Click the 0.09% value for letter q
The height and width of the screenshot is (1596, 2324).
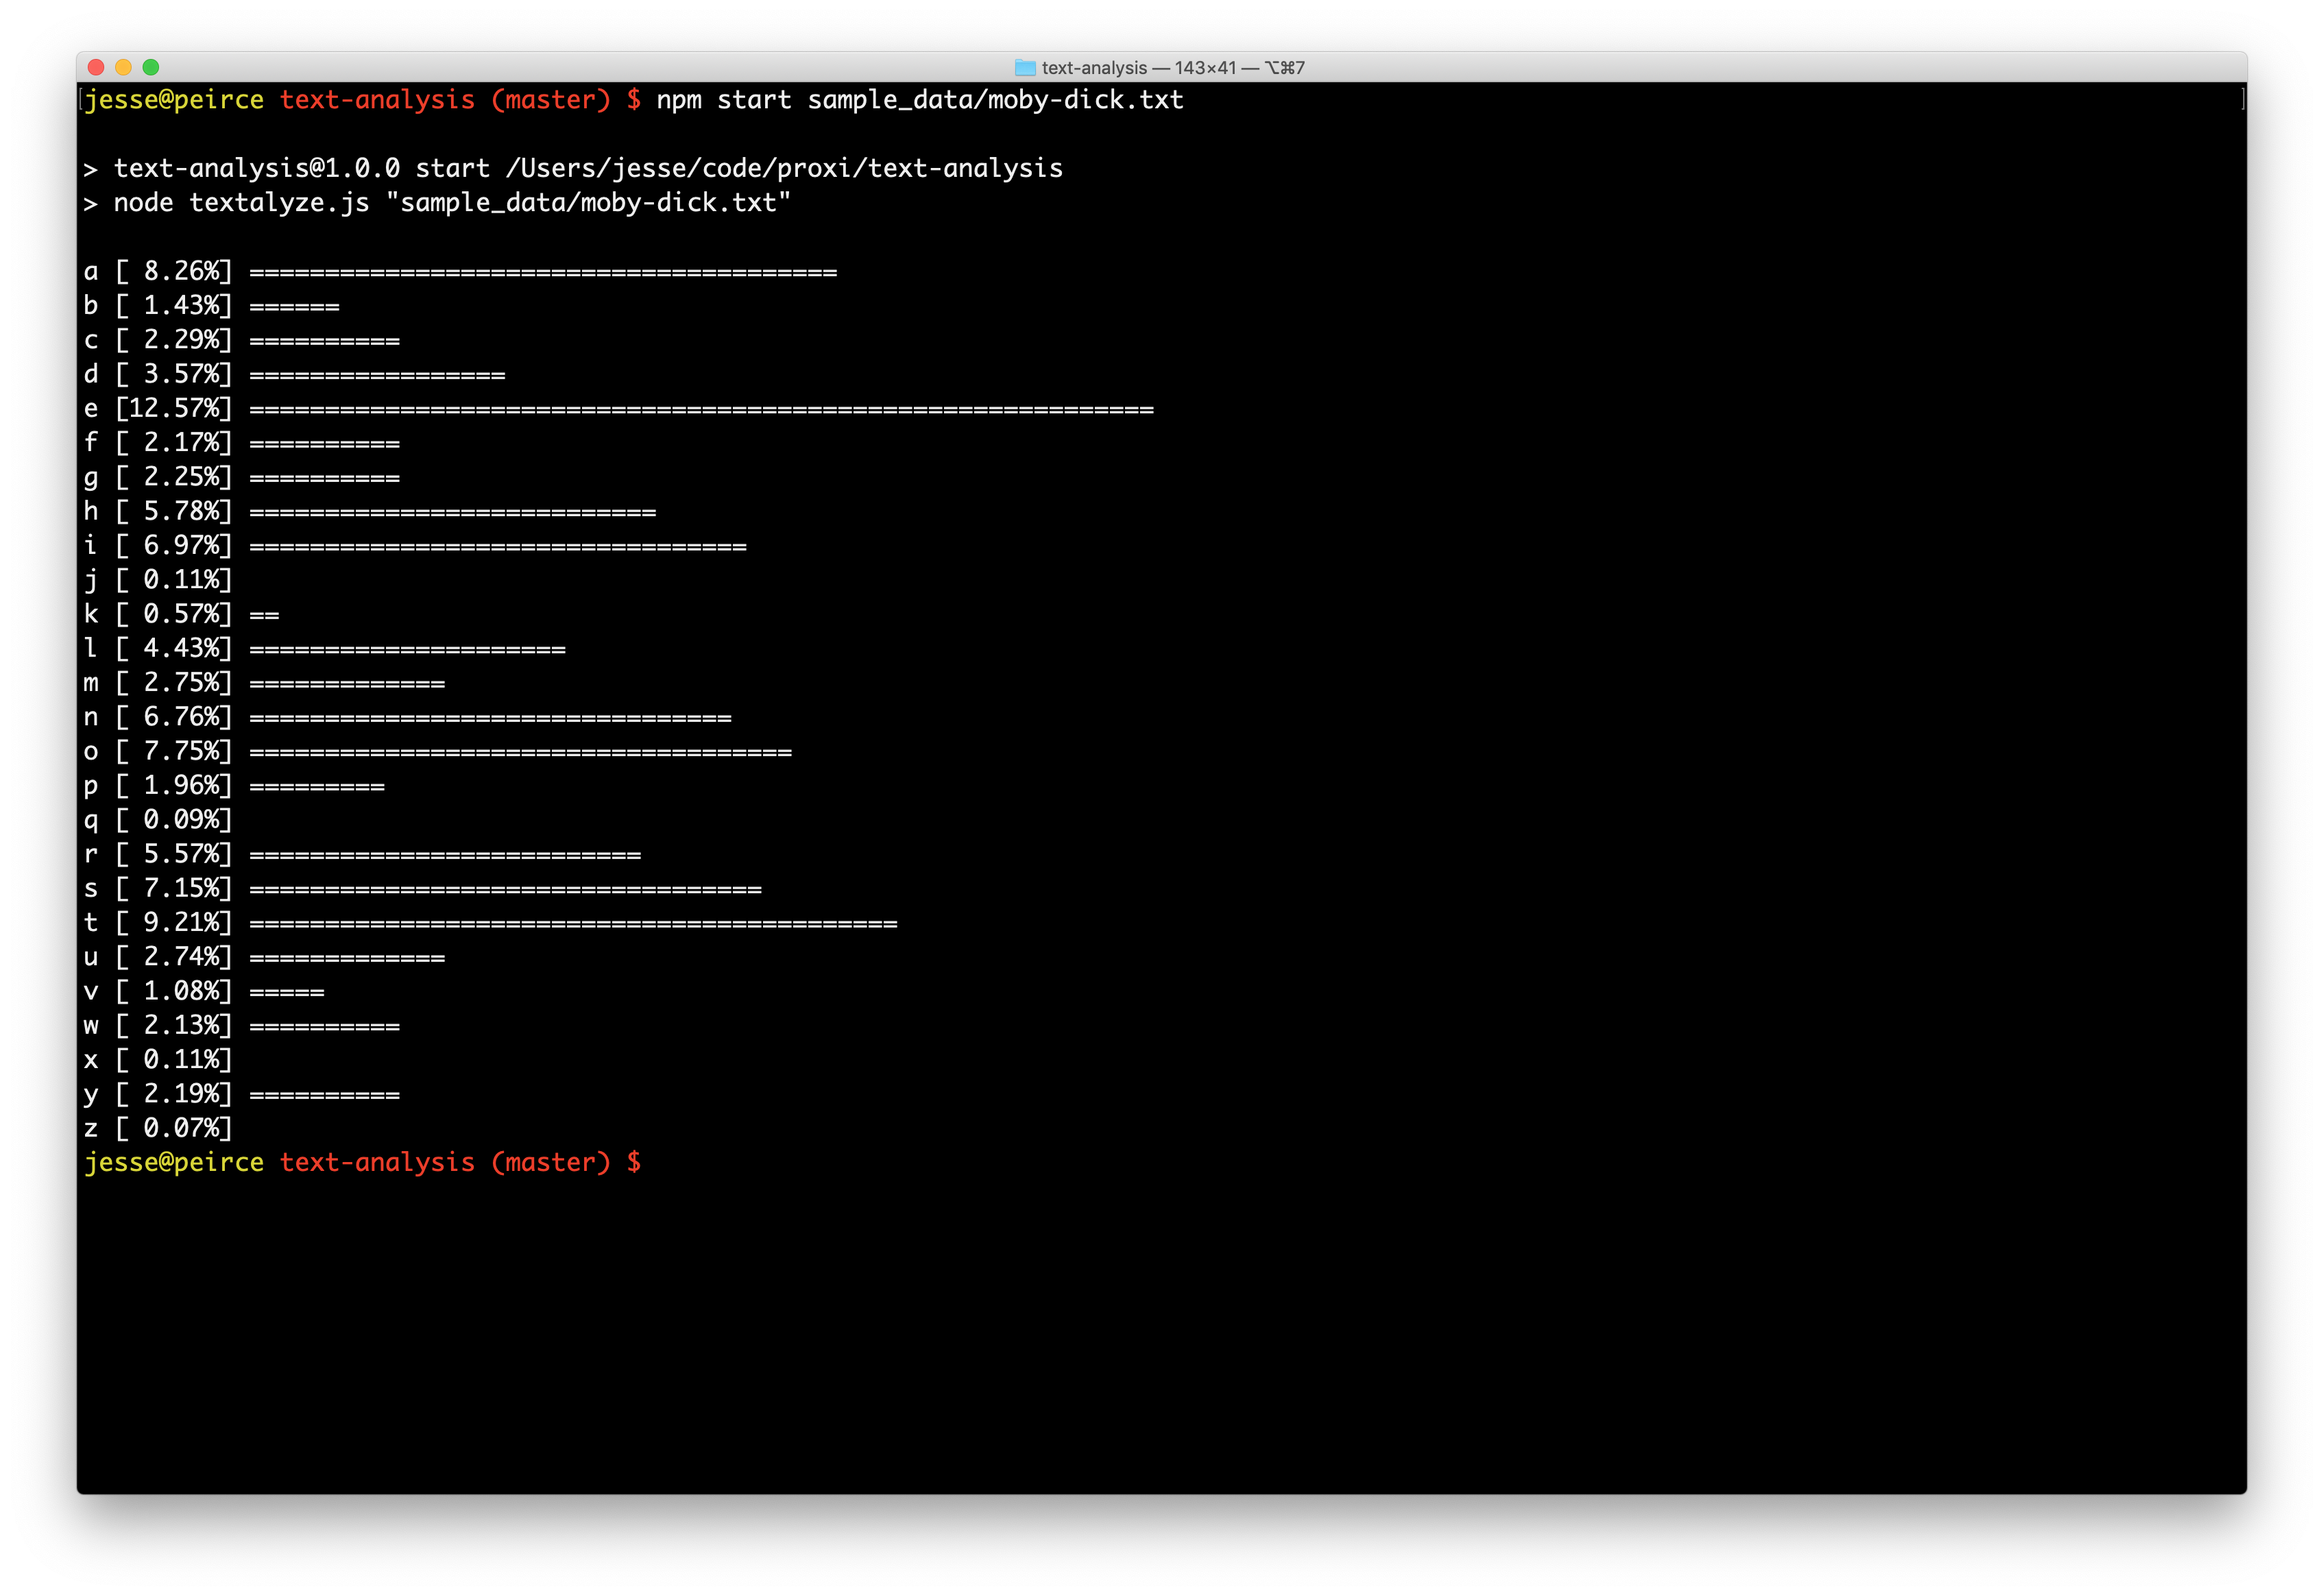tap(180, 820)
